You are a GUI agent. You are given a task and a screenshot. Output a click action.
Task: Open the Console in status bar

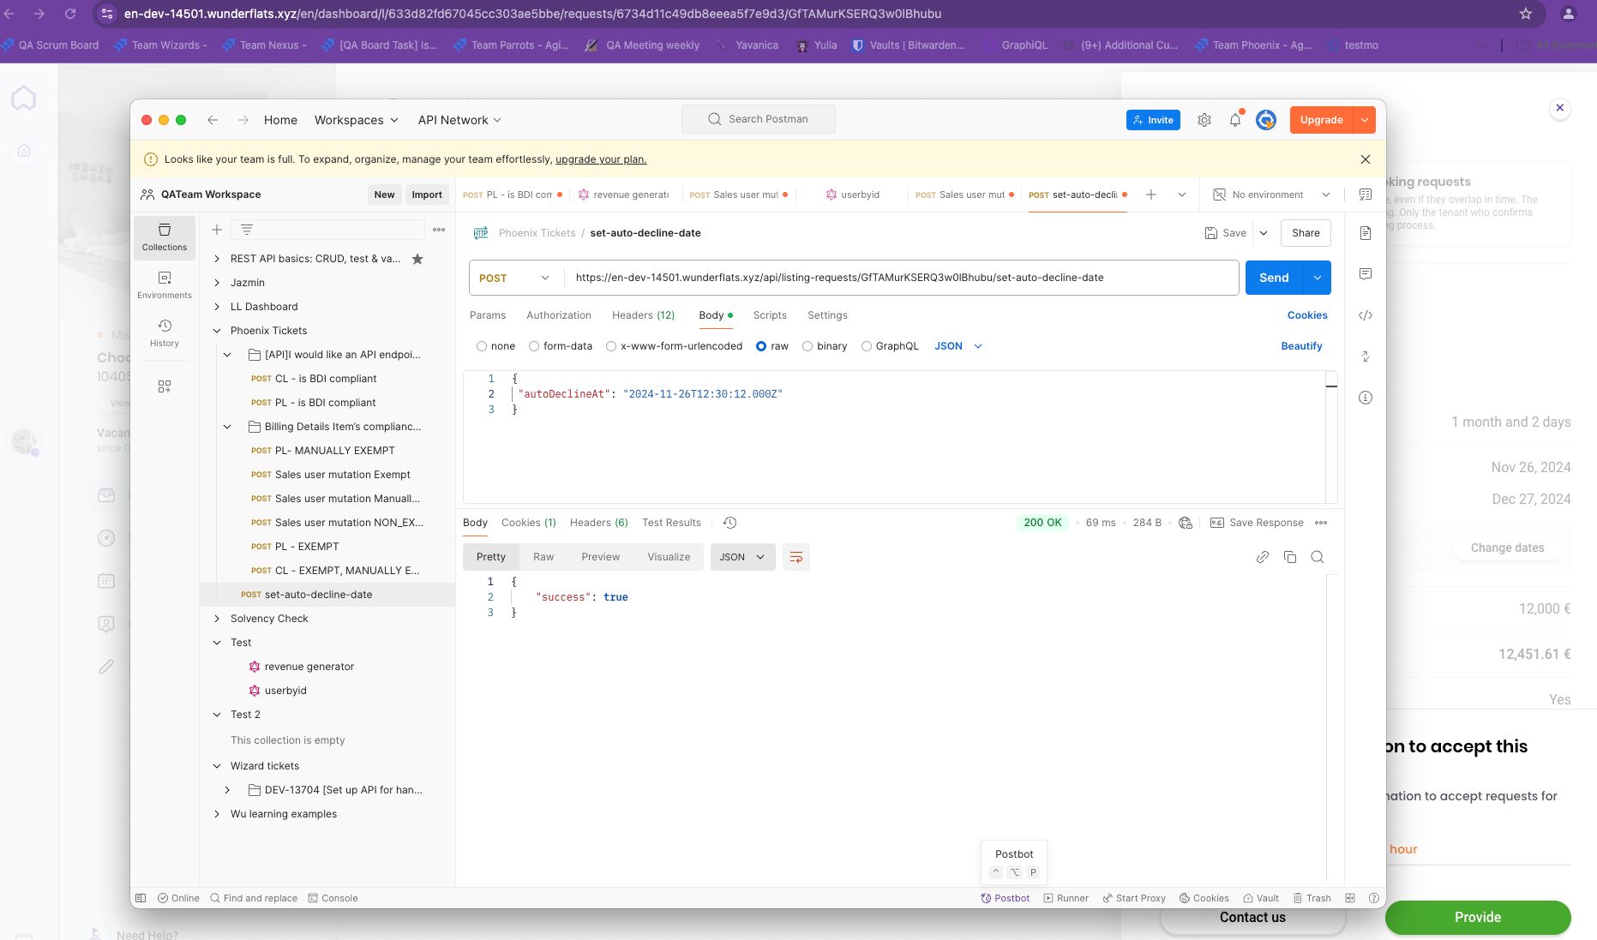[333, 898]
